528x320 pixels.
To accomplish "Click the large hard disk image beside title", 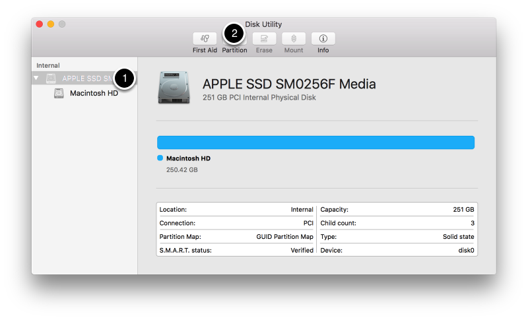I will 174,88.
